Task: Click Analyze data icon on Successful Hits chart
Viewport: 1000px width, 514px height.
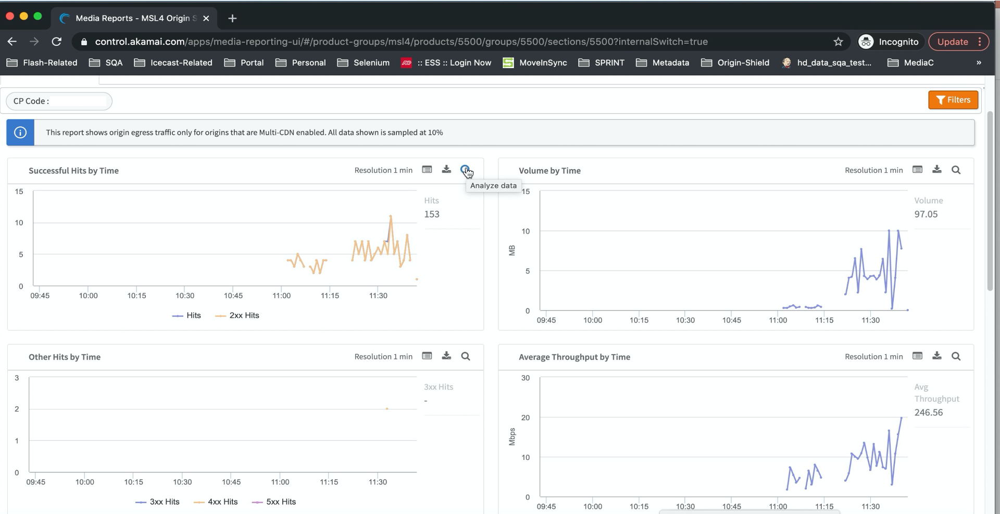Action: point(465,170)
